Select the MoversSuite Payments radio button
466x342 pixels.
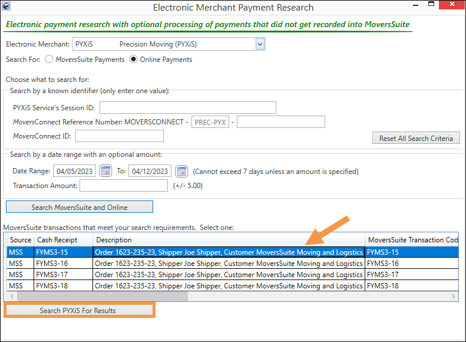[x=49, y=60]
